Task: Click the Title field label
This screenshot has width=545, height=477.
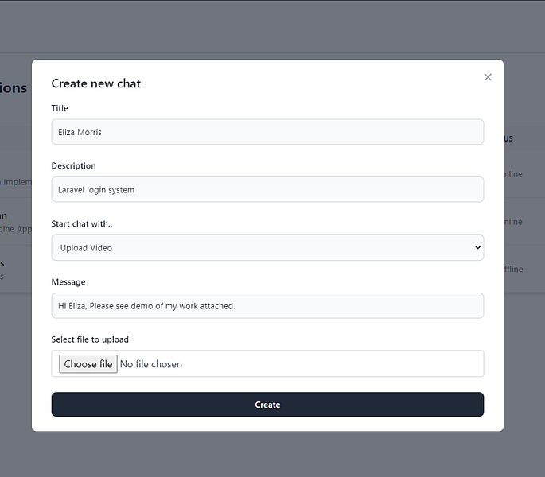Action: click(x=60, y=108)
